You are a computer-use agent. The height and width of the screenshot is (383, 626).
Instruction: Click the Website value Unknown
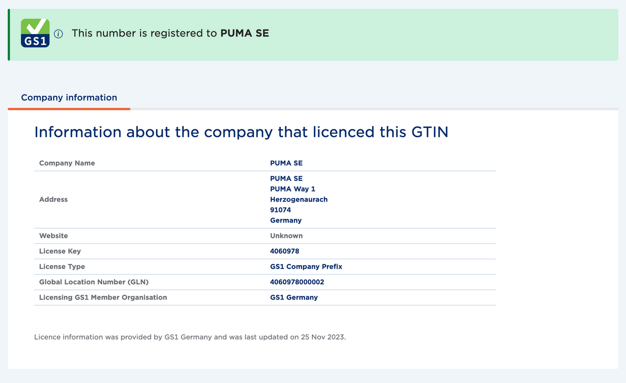[x=286, y=236]
